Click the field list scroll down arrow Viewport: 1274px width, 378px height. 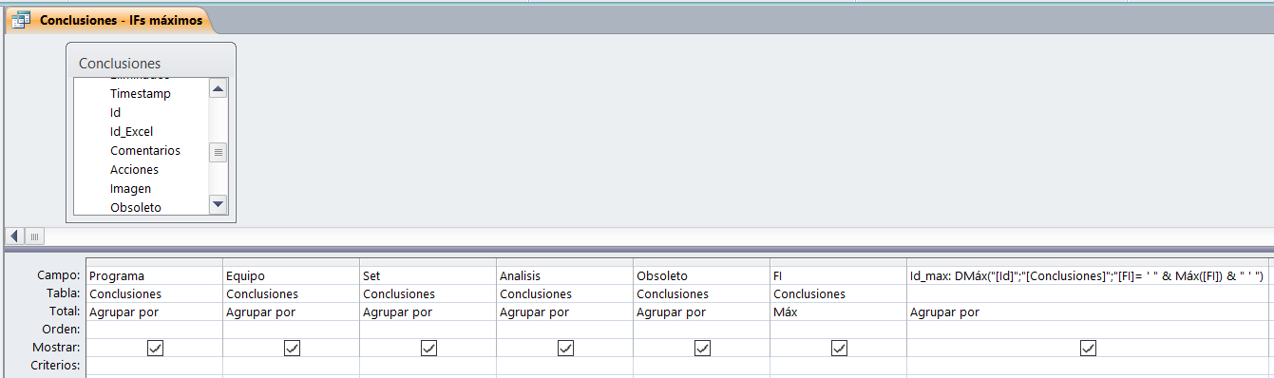(x=218, y=203)
